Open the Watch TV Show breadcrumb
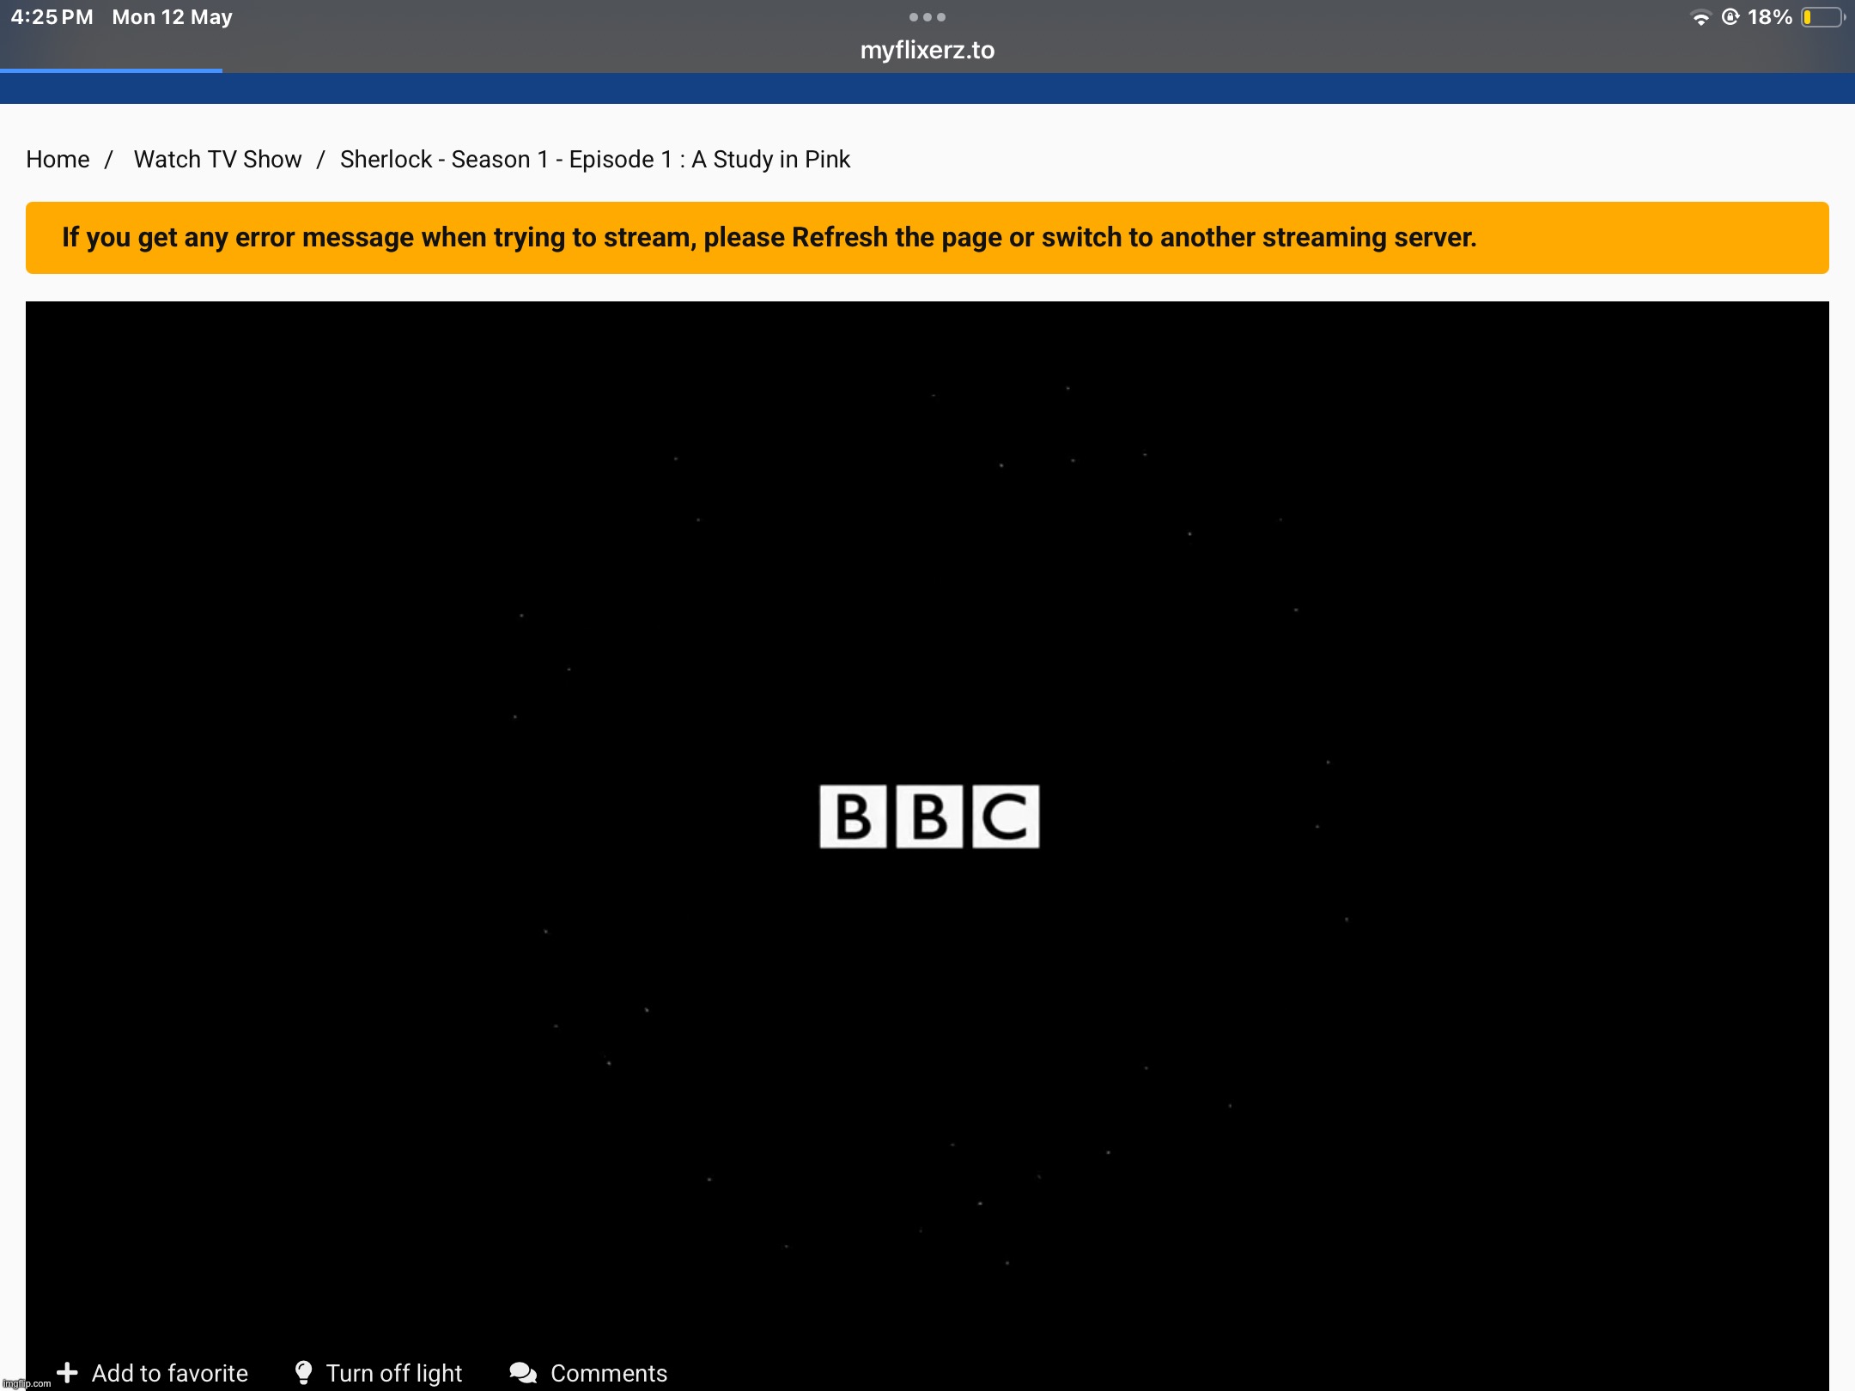Viewport: 1855px width, 1391px height. [217, 160]
